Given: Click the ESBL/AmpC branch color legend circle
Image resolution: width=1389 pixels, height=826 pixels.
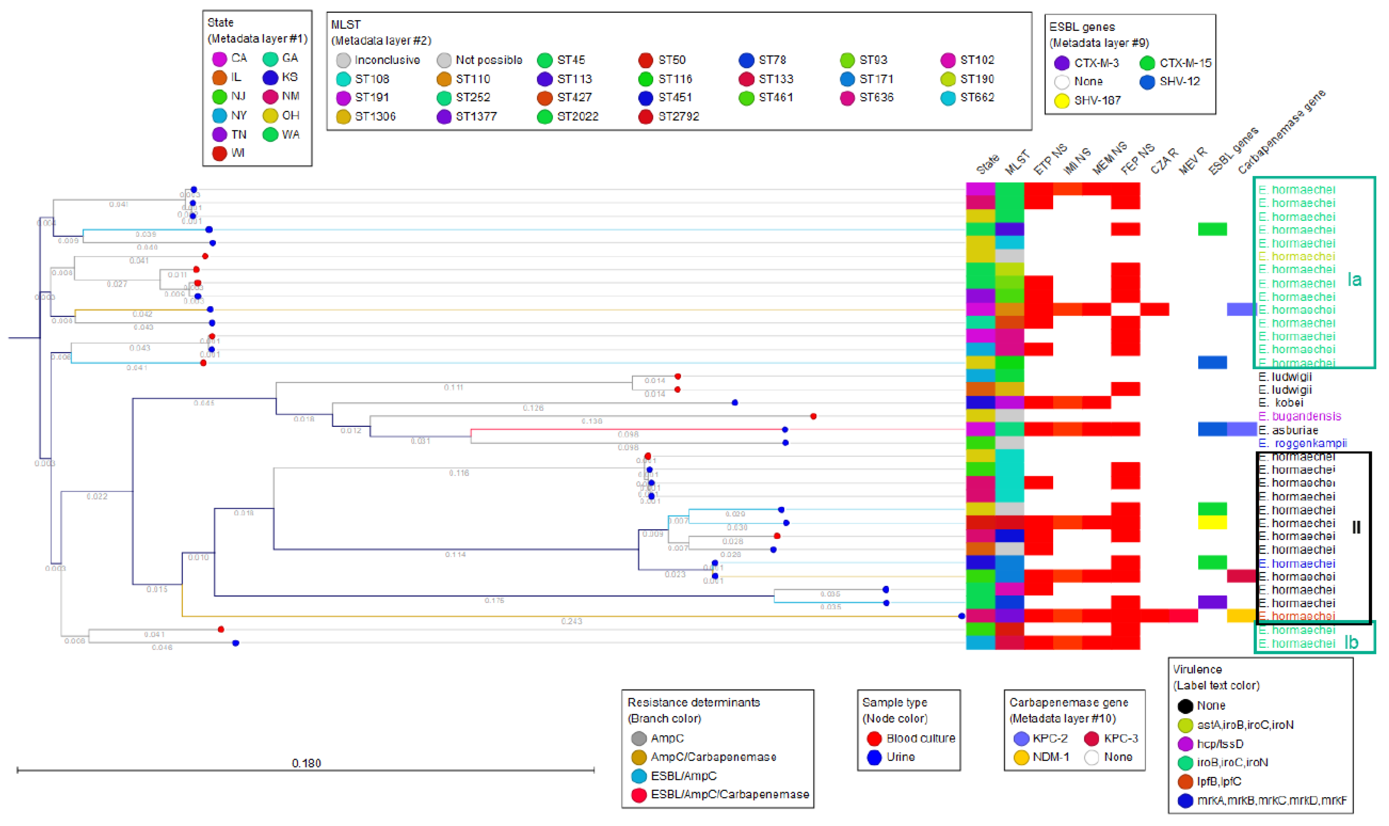Looking at the screenshot, I should [x=639, y=776].
